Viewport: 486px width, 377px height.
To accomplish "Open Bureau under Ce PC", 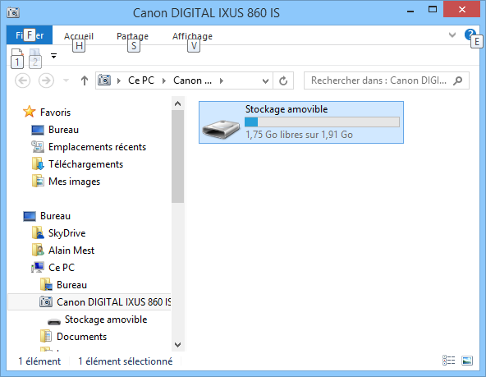I will (71, 285).
